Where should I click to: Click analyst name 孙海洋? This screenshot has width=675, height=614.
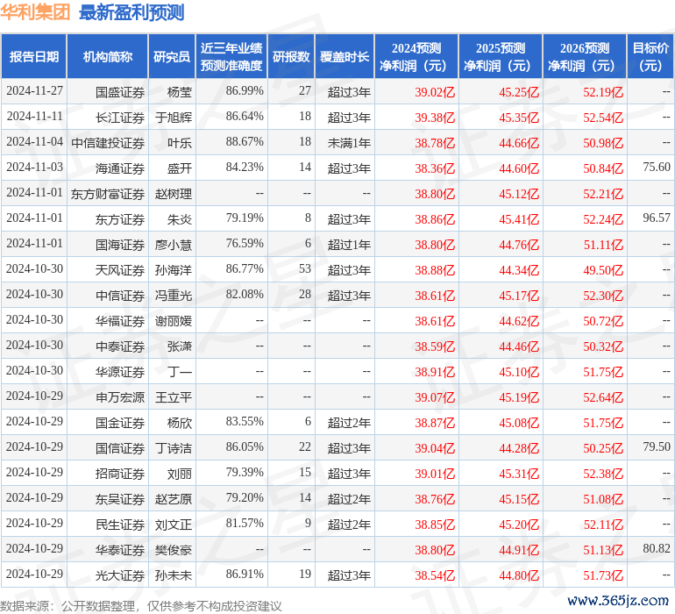(x=174, y=270)
